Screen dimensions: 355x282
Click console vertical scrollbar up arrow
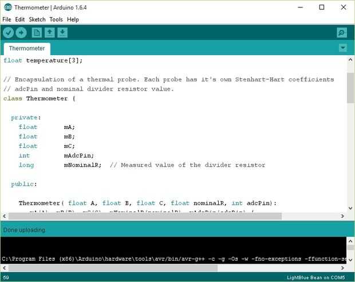(x=350, y=241)
